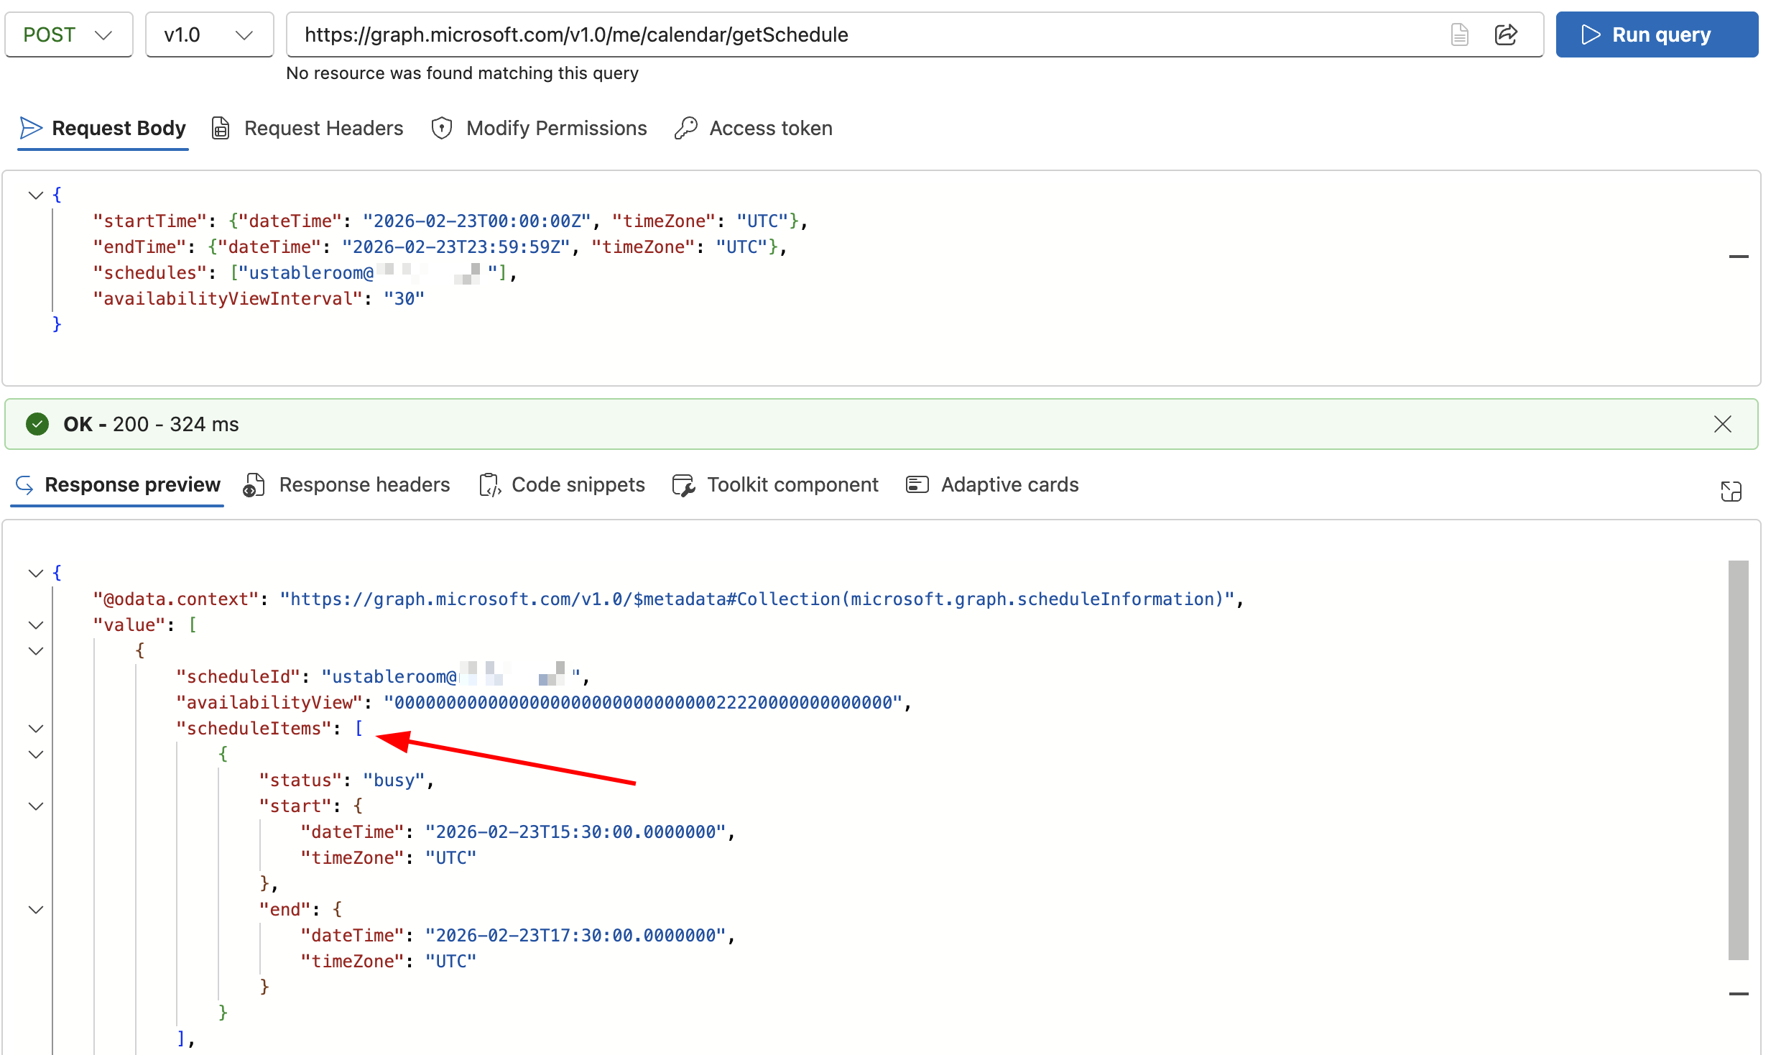1776x1055 pixels.
Task: Click the document icon in URL bar
Action: click(x=1459, y=34)
